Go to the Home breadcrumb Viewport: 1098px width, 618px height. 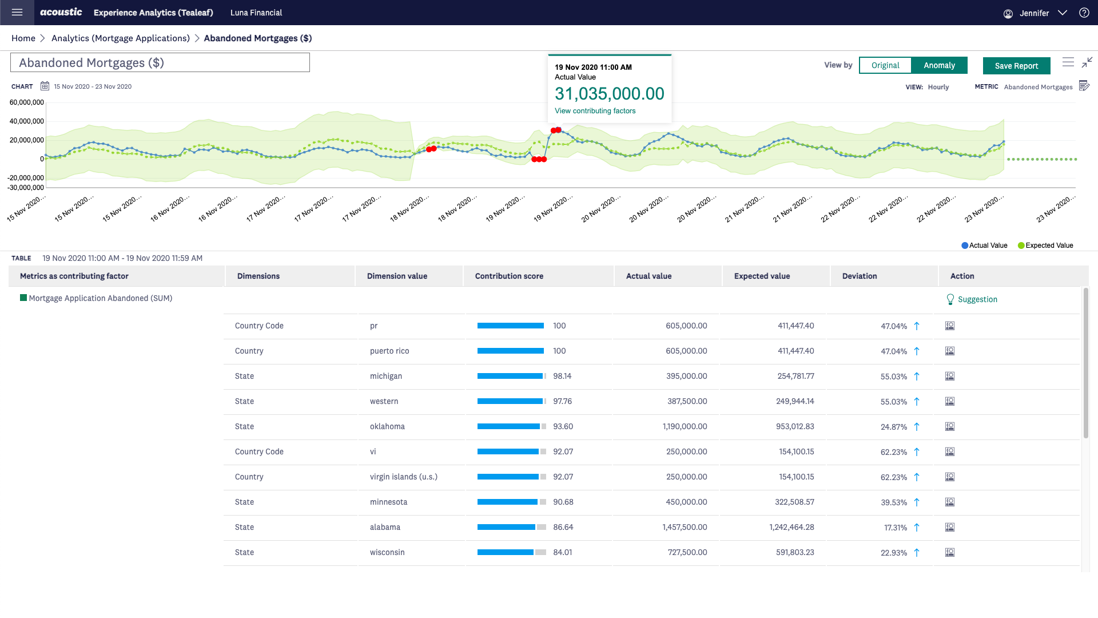pos(23,38)
